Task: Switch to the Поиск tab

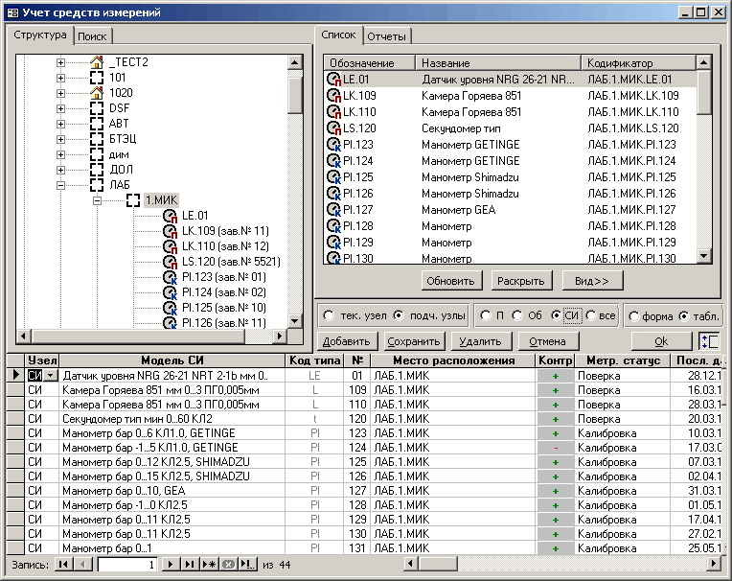Action: pyautogui.click(x=93, y=36)
